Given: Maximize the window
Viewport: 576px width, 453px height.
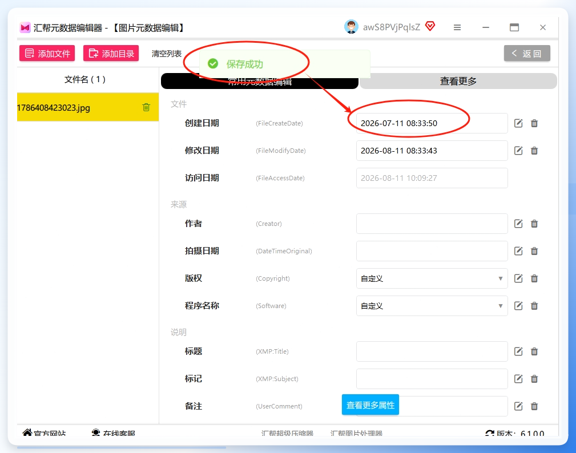Looking at the screenshot, I should pos(514,27).
